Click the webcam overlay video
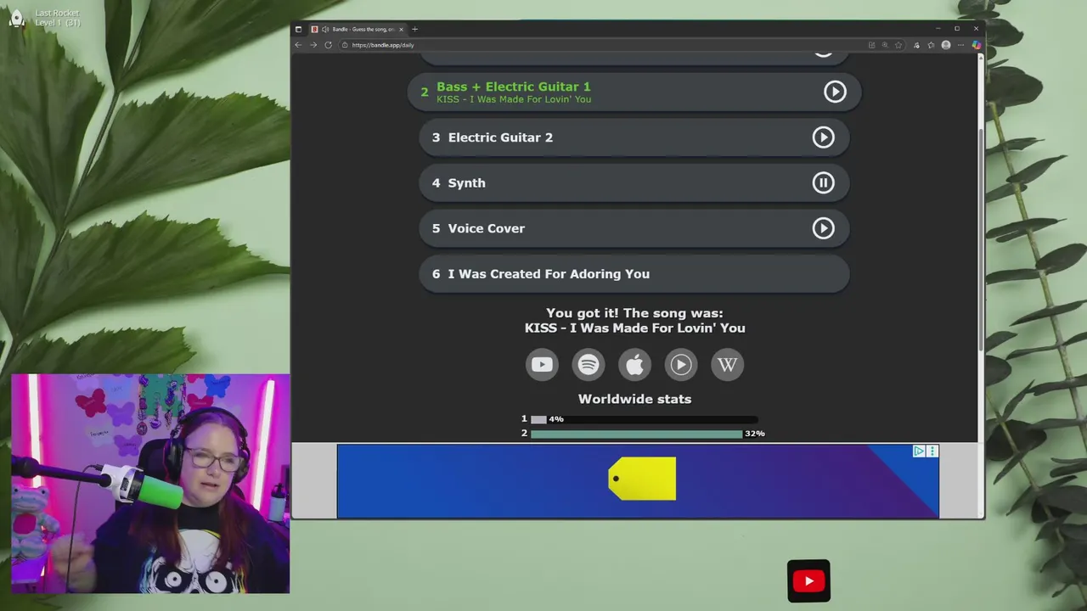1087x611 pixels. pyautogui.click(x=150, y=484)
